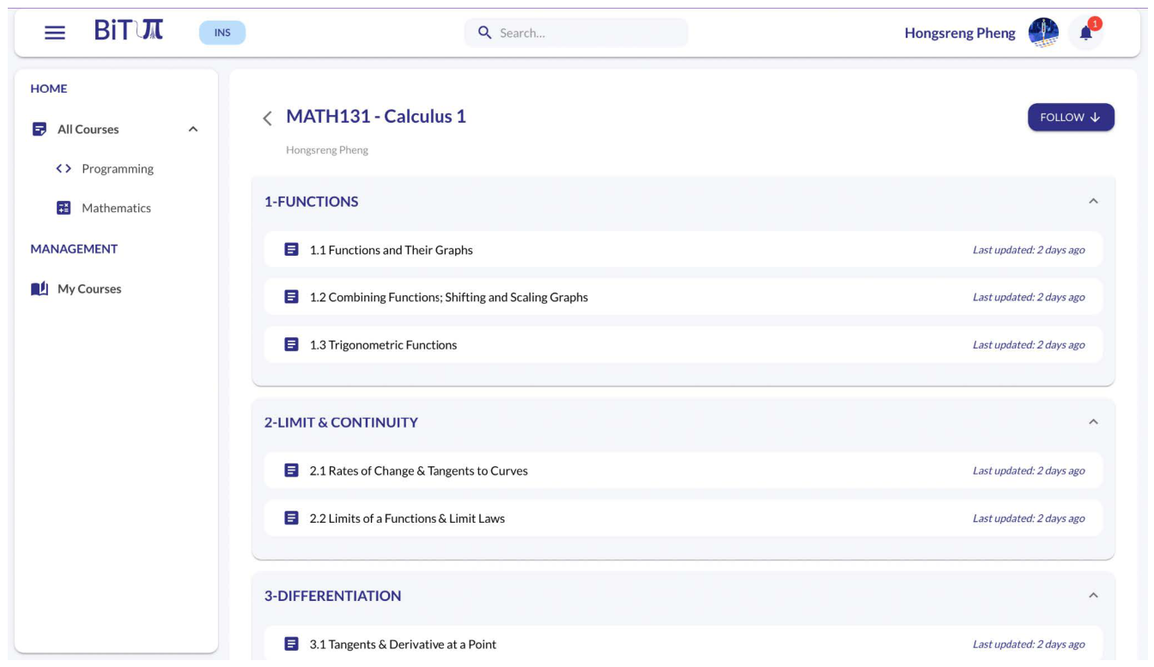This screenshot has width=1154, height=667.
Task: Click the Programming code-brackets icon
Action: pos(64,169)
